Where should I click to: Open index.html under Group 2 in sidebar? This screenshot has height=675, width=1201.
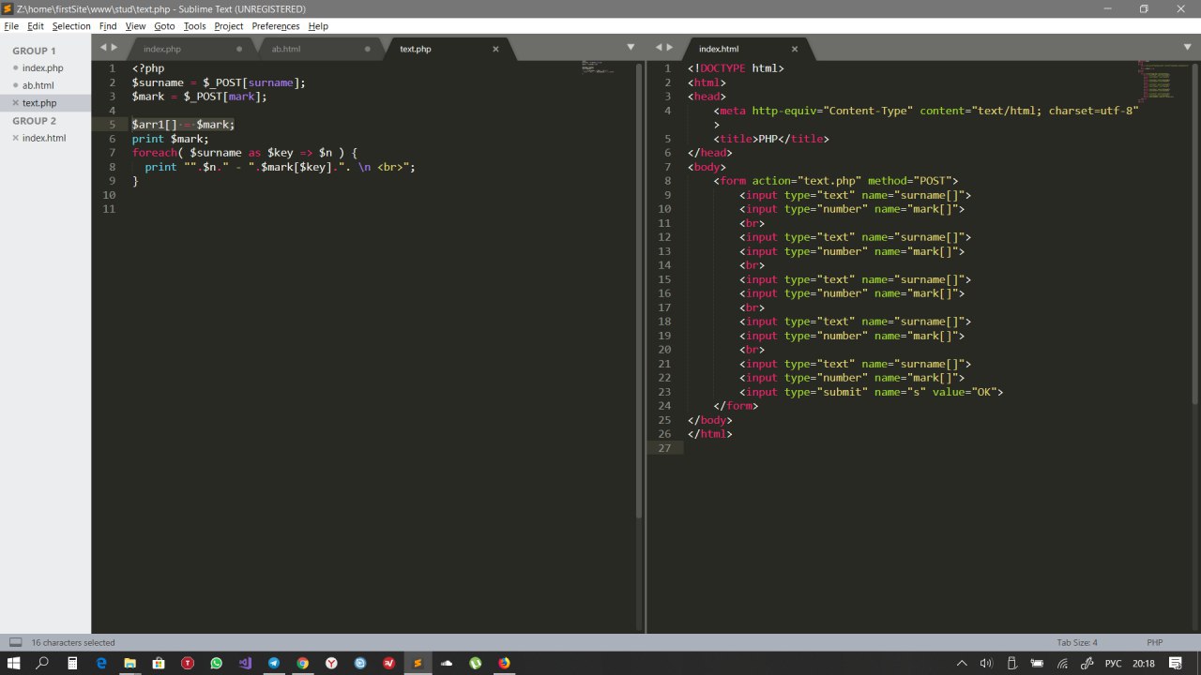(44, 138)
